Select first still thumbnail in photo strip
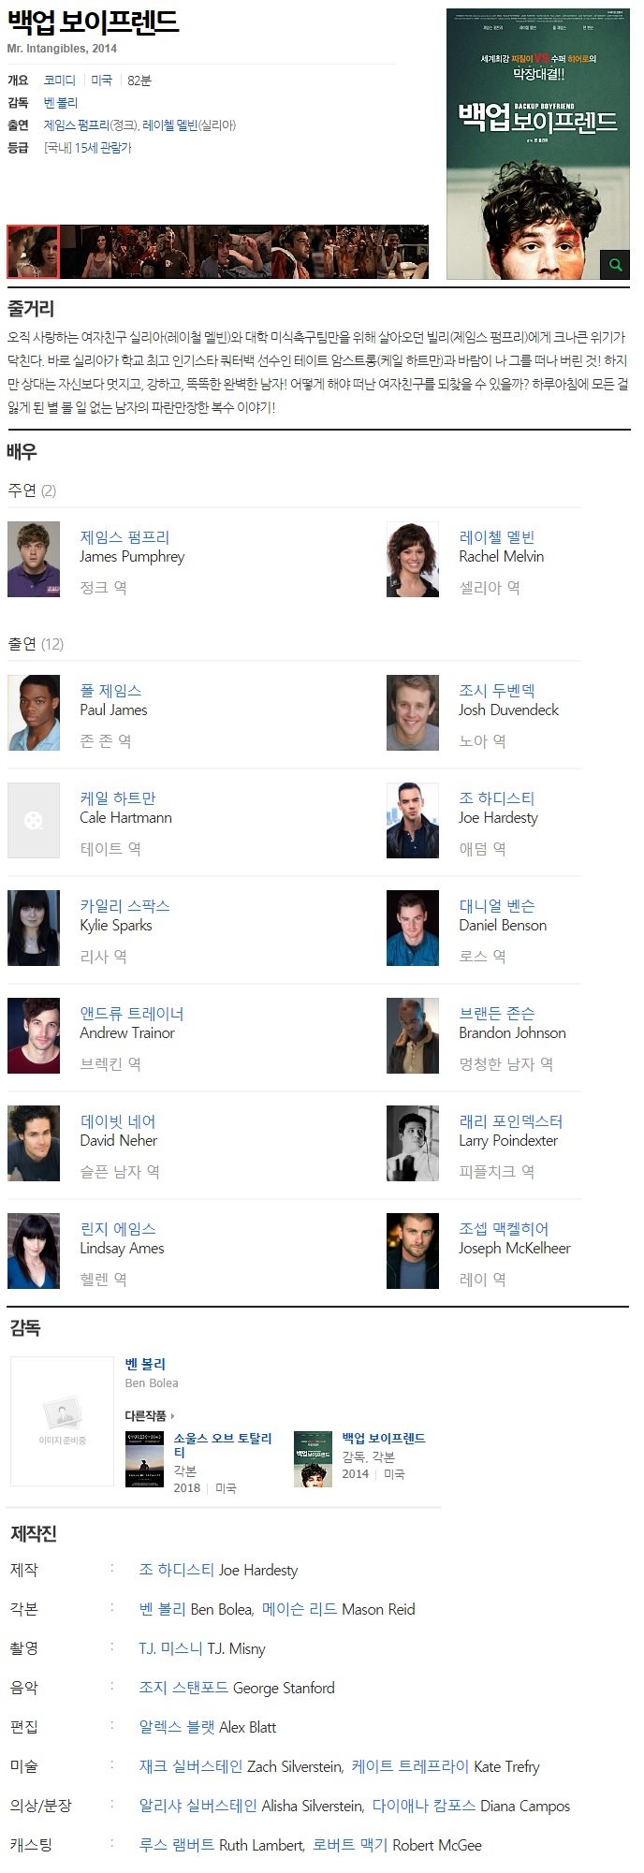 33,252
